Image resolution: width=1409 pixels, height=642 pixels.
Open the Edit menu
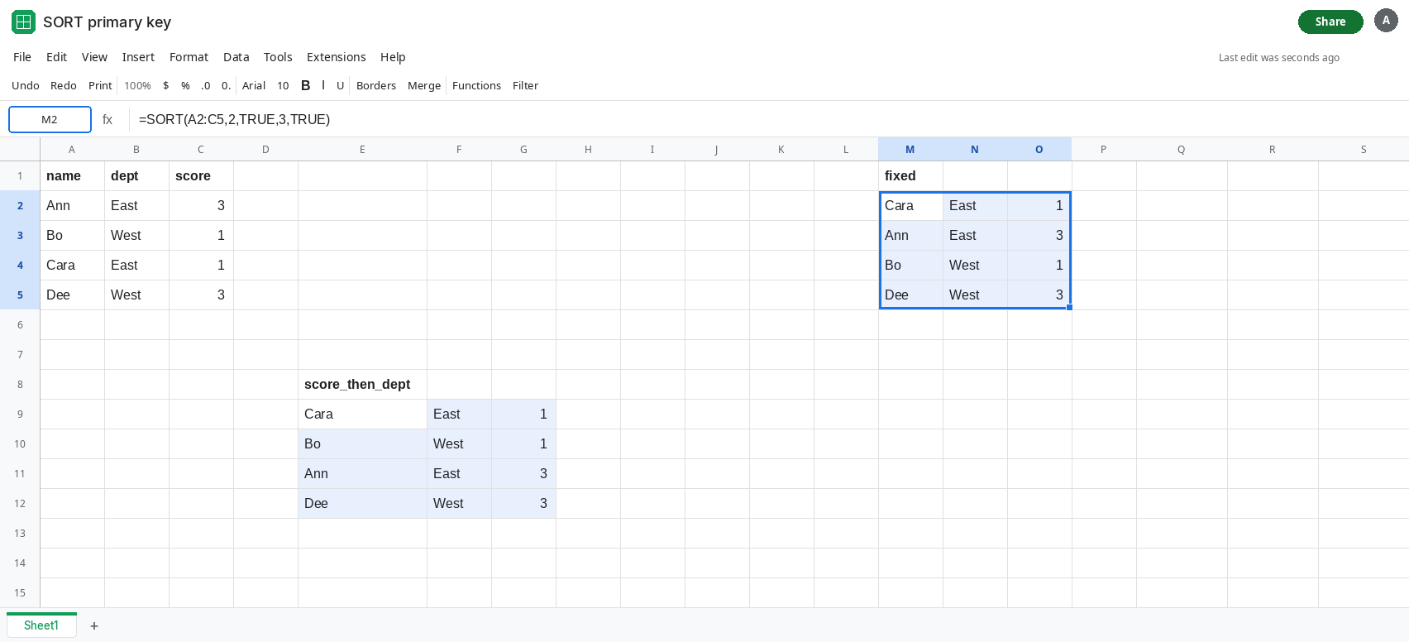coord(56,57)
